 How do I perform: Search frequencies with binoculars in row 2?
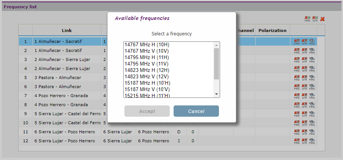(312, 50)
